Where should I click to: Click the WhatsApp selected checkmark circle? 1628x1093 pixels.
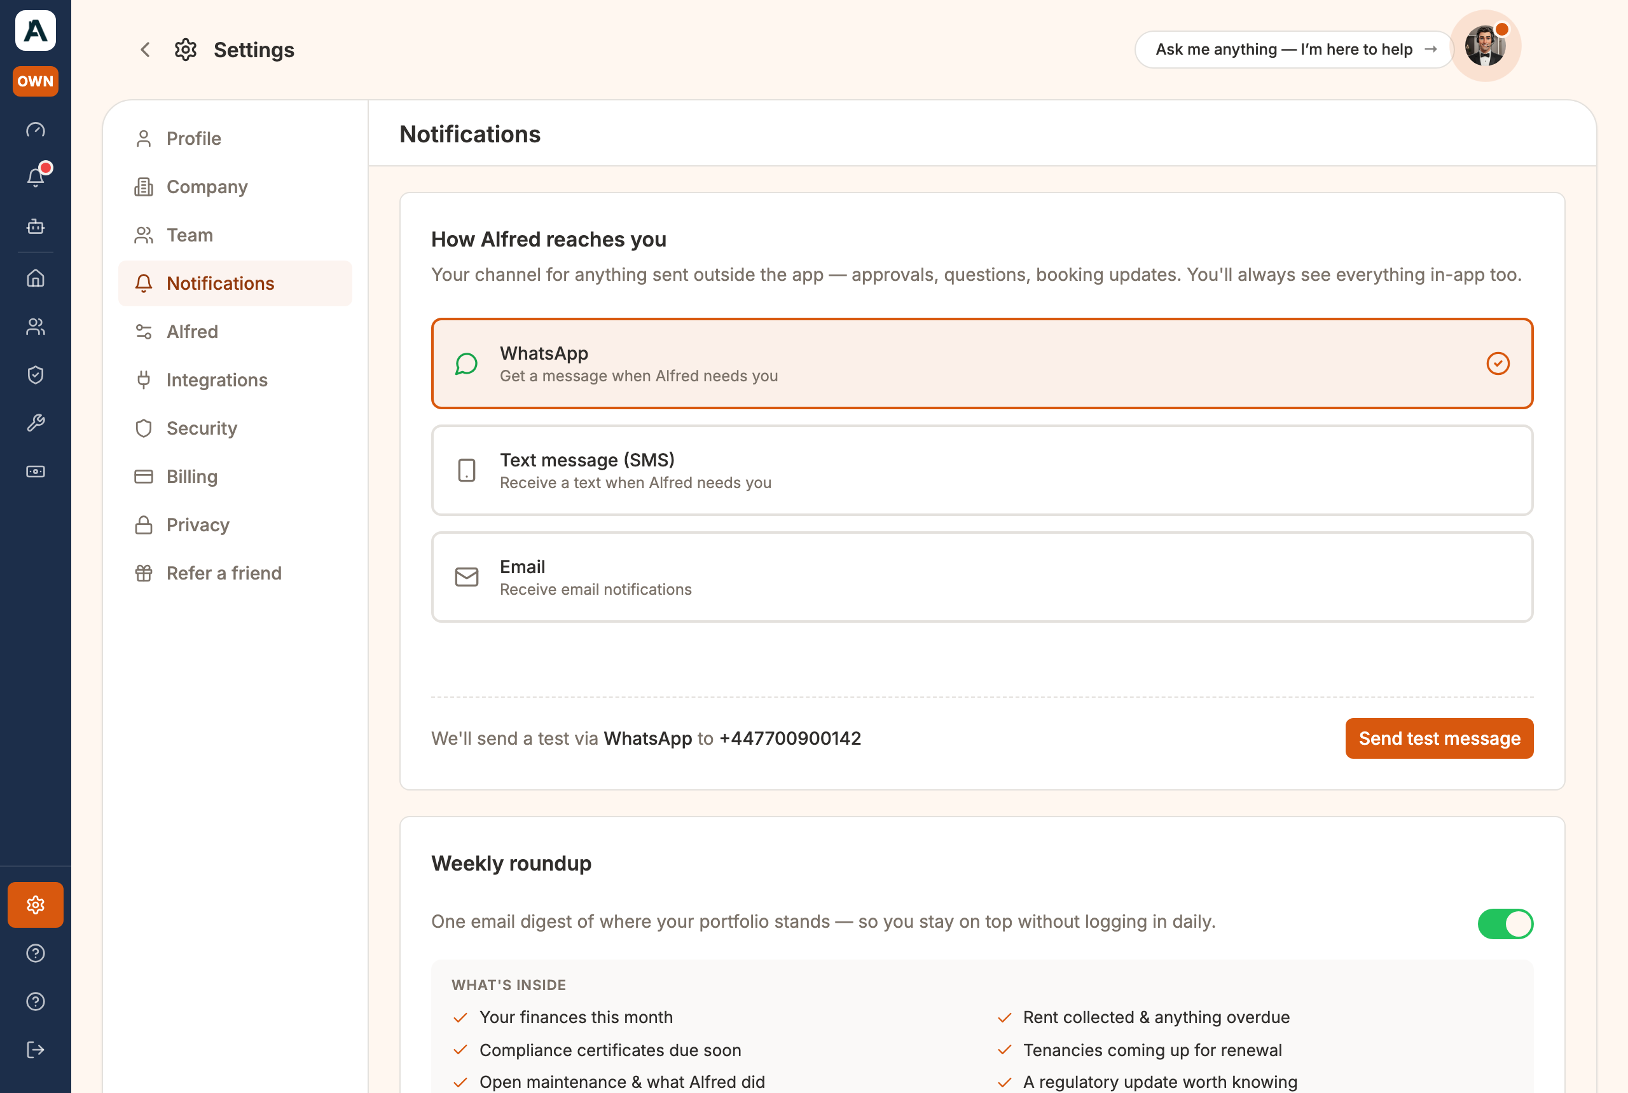[1498, 364]
